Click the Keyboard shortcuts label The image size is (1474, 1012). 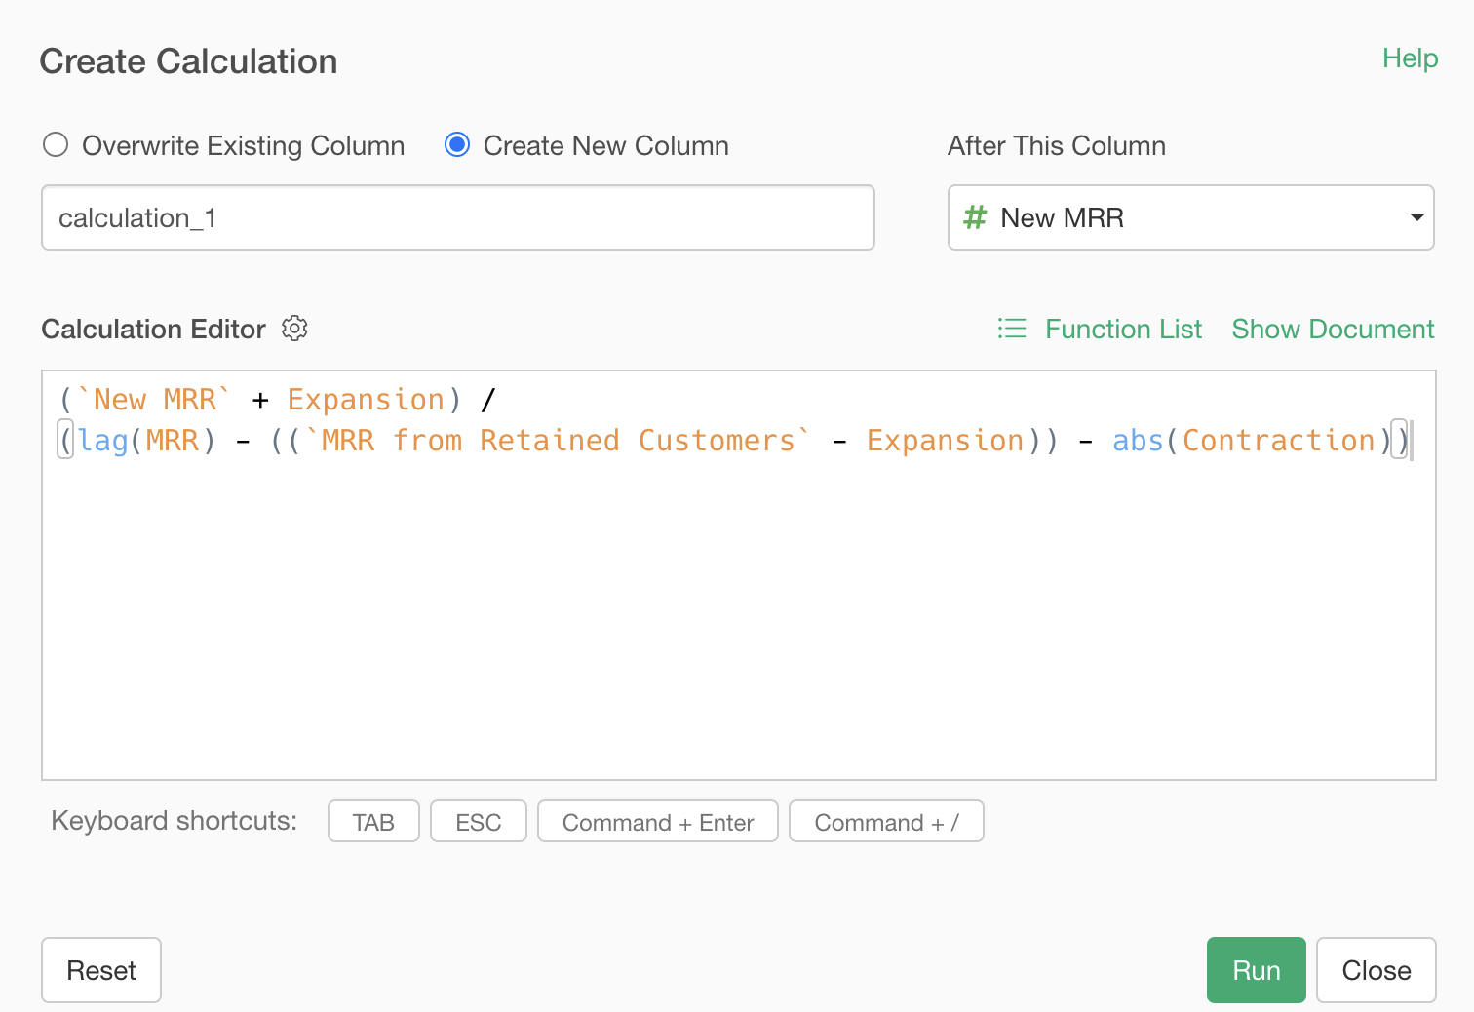174,821
